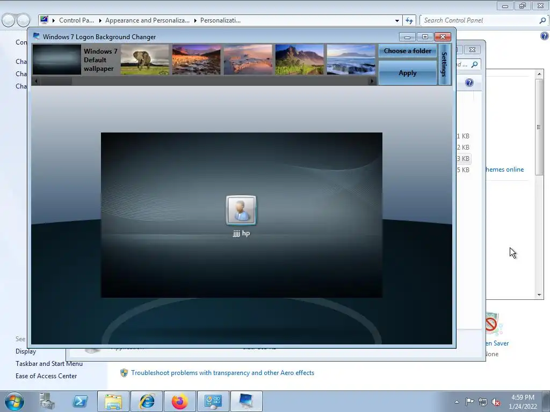The image size is (550, 412).
Task: Open the vertical Settings tab
Action: (x=444, y=64)
